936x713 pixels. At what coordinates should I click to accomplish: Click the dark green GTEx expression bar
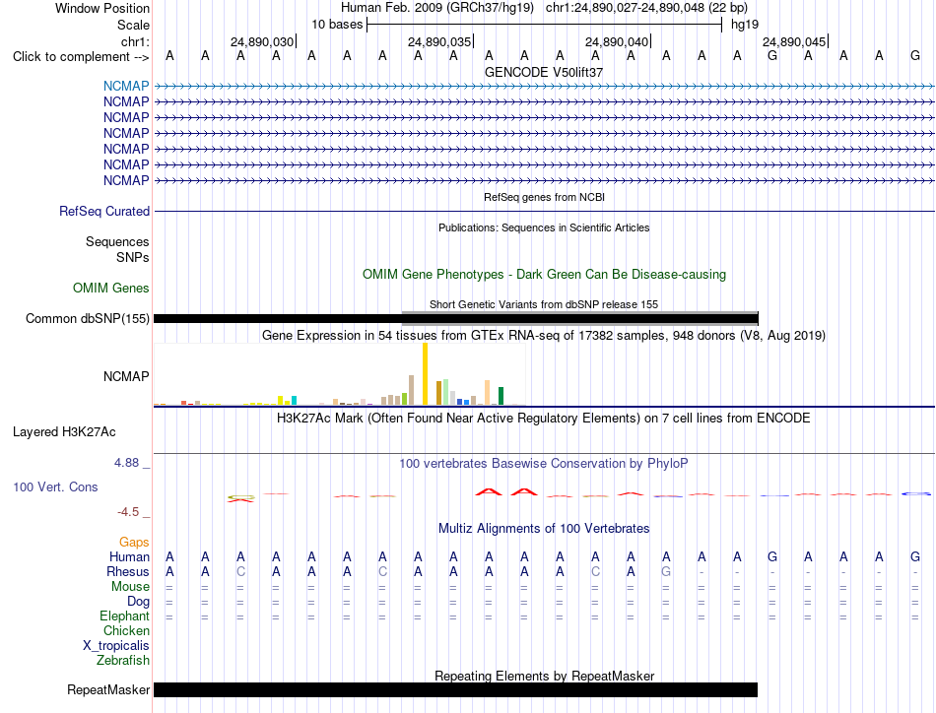coord(501,396)
